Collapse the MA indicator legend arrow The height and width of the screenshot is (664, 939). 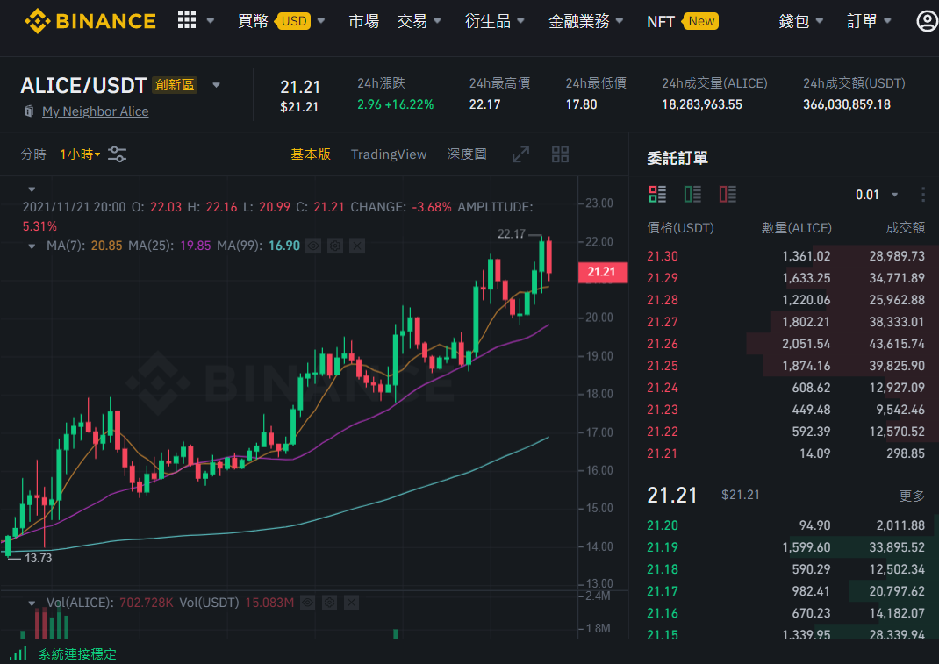pos(32,246)
